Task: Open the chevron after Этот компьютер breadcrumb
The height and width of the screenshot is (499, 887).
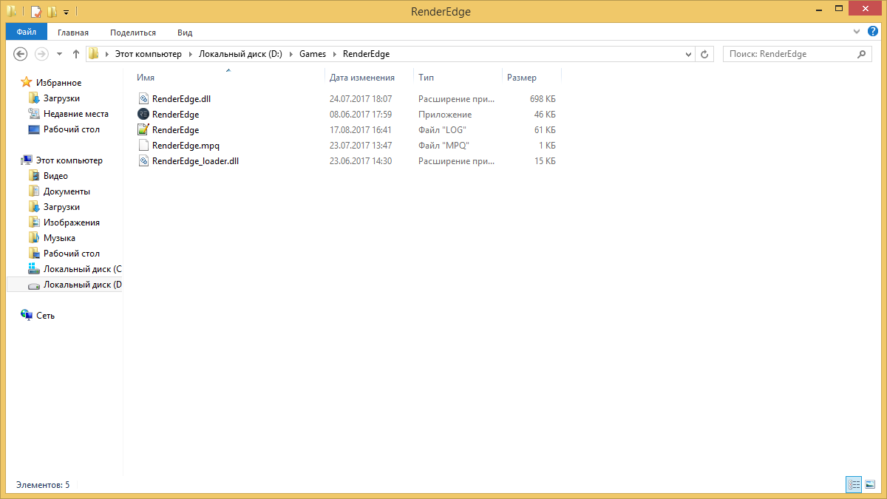Action: (x=191, y=54)
